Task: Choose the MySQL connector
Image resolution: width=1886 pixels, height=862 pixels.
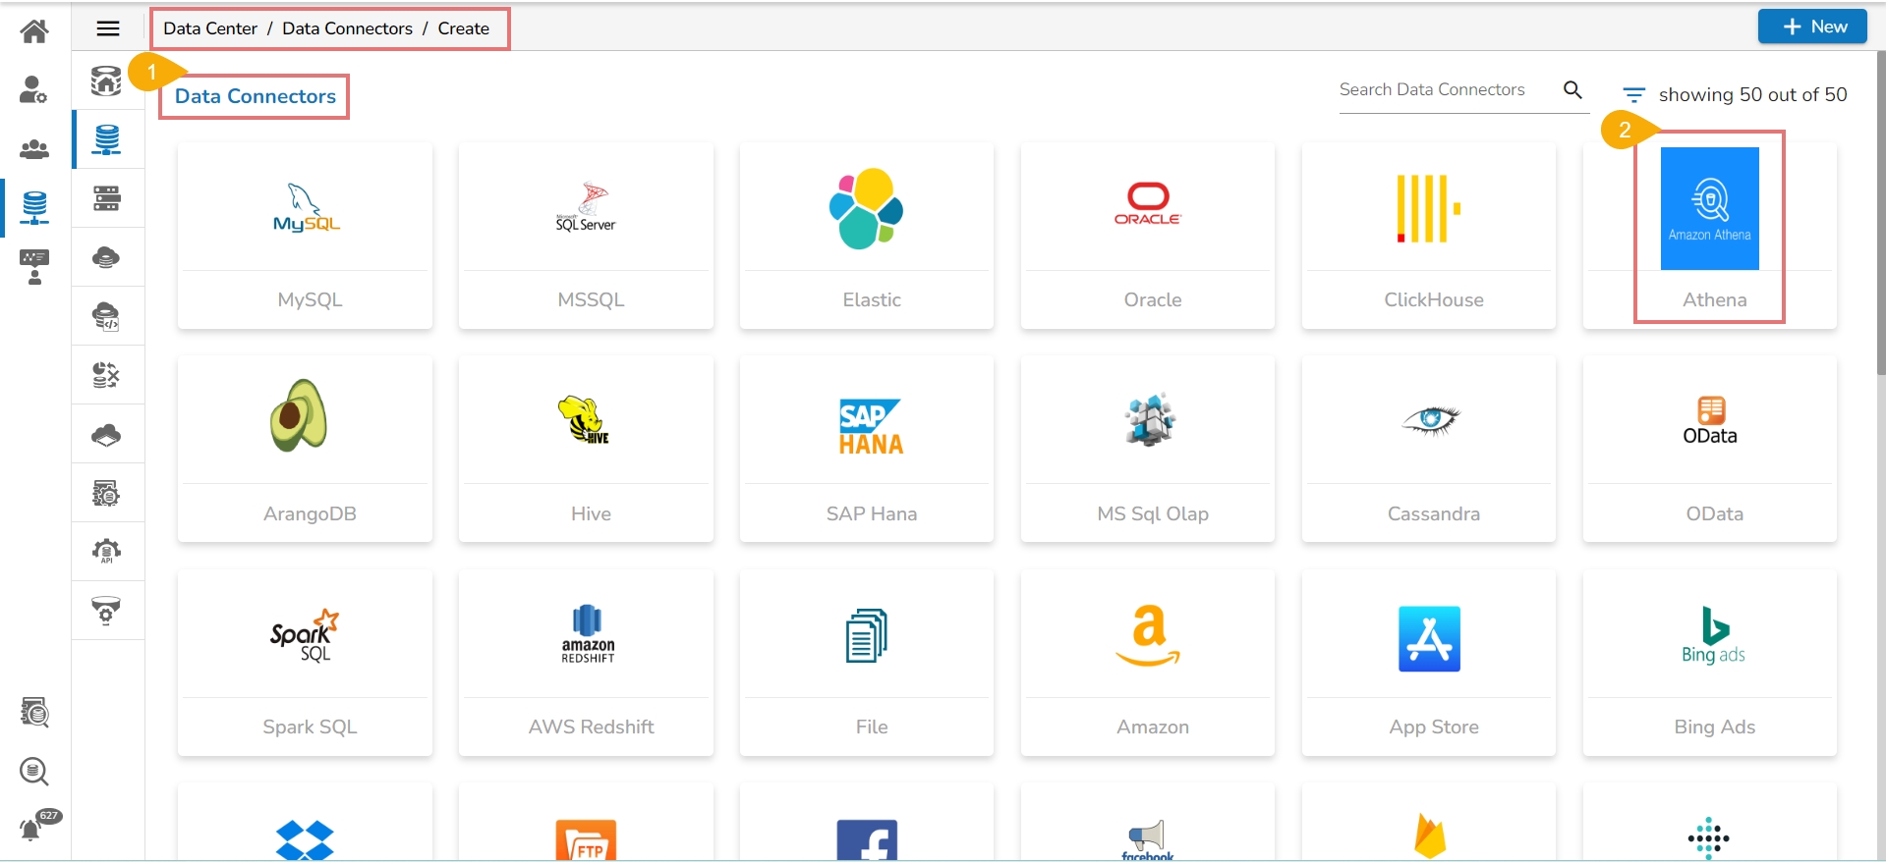Action: click(x=305, y=236)
